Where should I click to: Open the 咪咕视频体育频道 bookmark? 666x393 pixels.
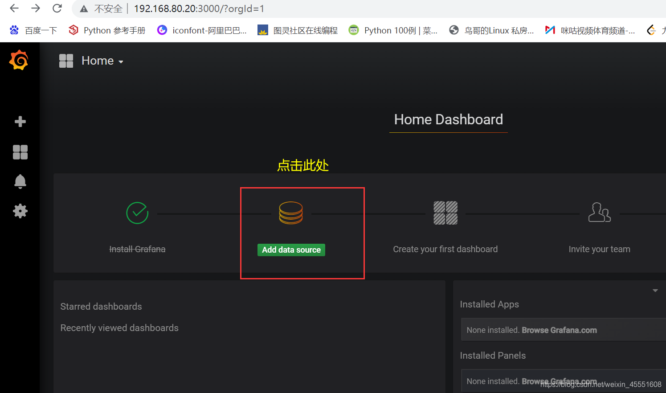[590, 30]
